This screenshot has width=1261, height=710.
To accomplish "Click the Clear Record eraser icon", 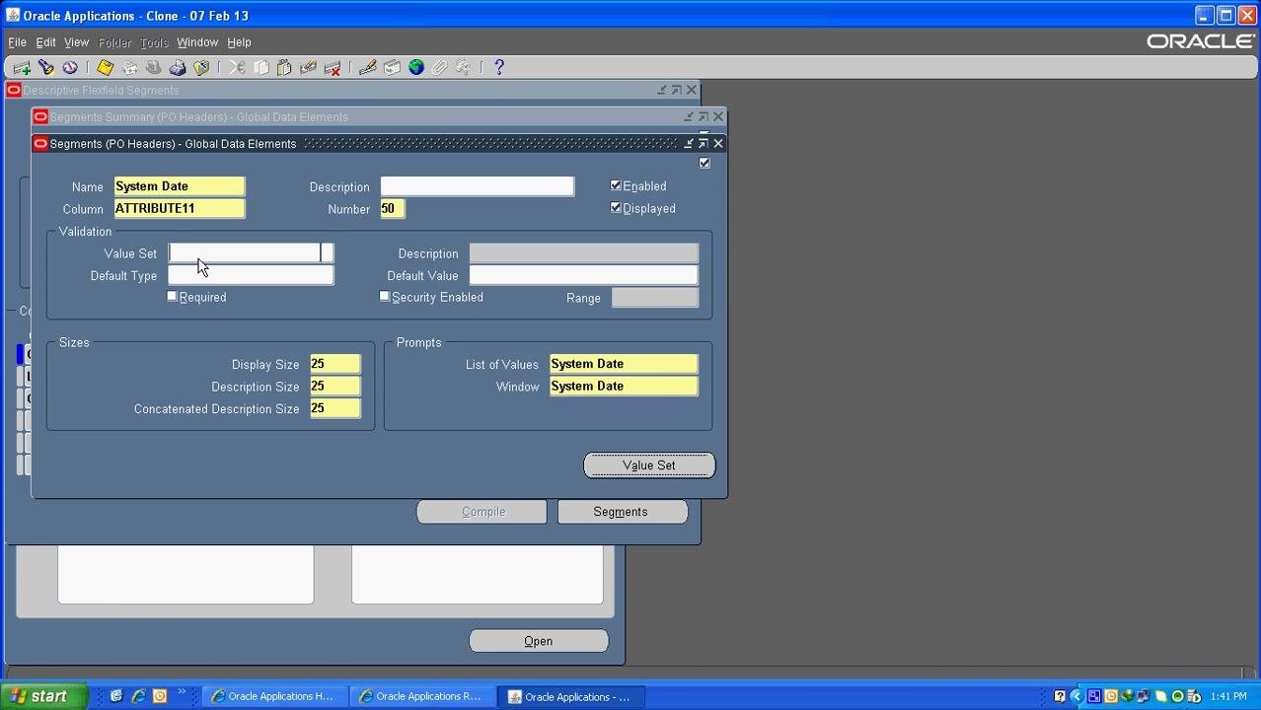I will point(308,68).
